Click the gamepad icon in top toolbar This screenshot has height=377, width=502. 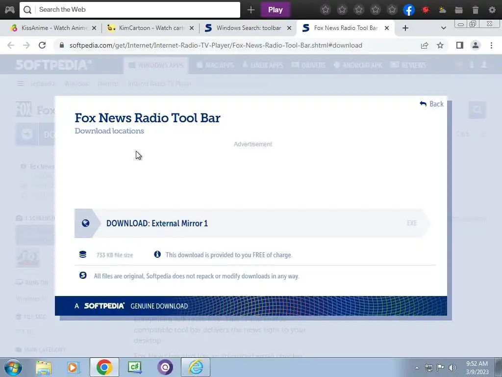click(x=10, y=10)
